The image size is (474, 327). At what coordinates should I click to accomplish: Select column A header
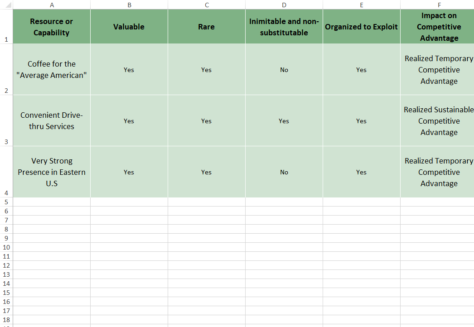tap(52, 5)
